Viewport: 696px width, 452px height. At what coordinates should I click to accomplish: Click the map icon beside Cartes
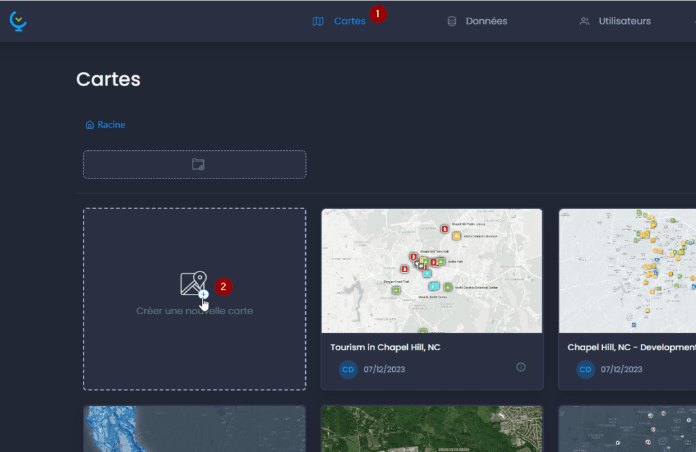[x=318, y=21]
